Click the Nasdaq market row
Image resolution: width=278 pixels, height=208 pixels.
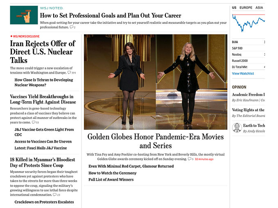pyautogui.click(x=249, y=54)
